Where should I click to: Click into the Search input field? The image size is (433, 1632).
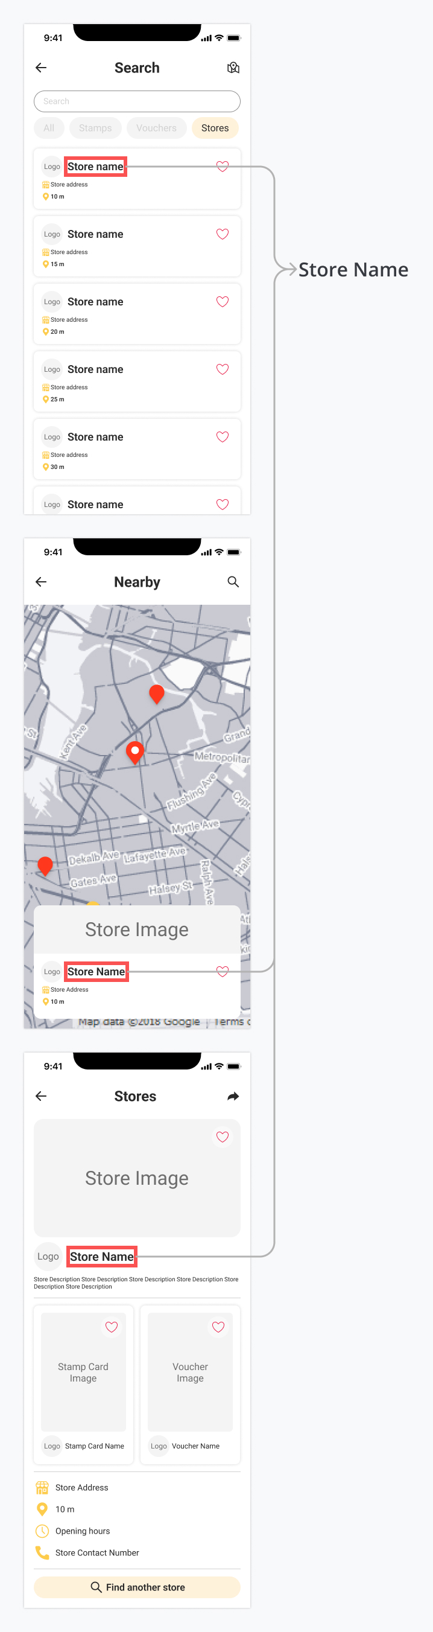point(137,101)
